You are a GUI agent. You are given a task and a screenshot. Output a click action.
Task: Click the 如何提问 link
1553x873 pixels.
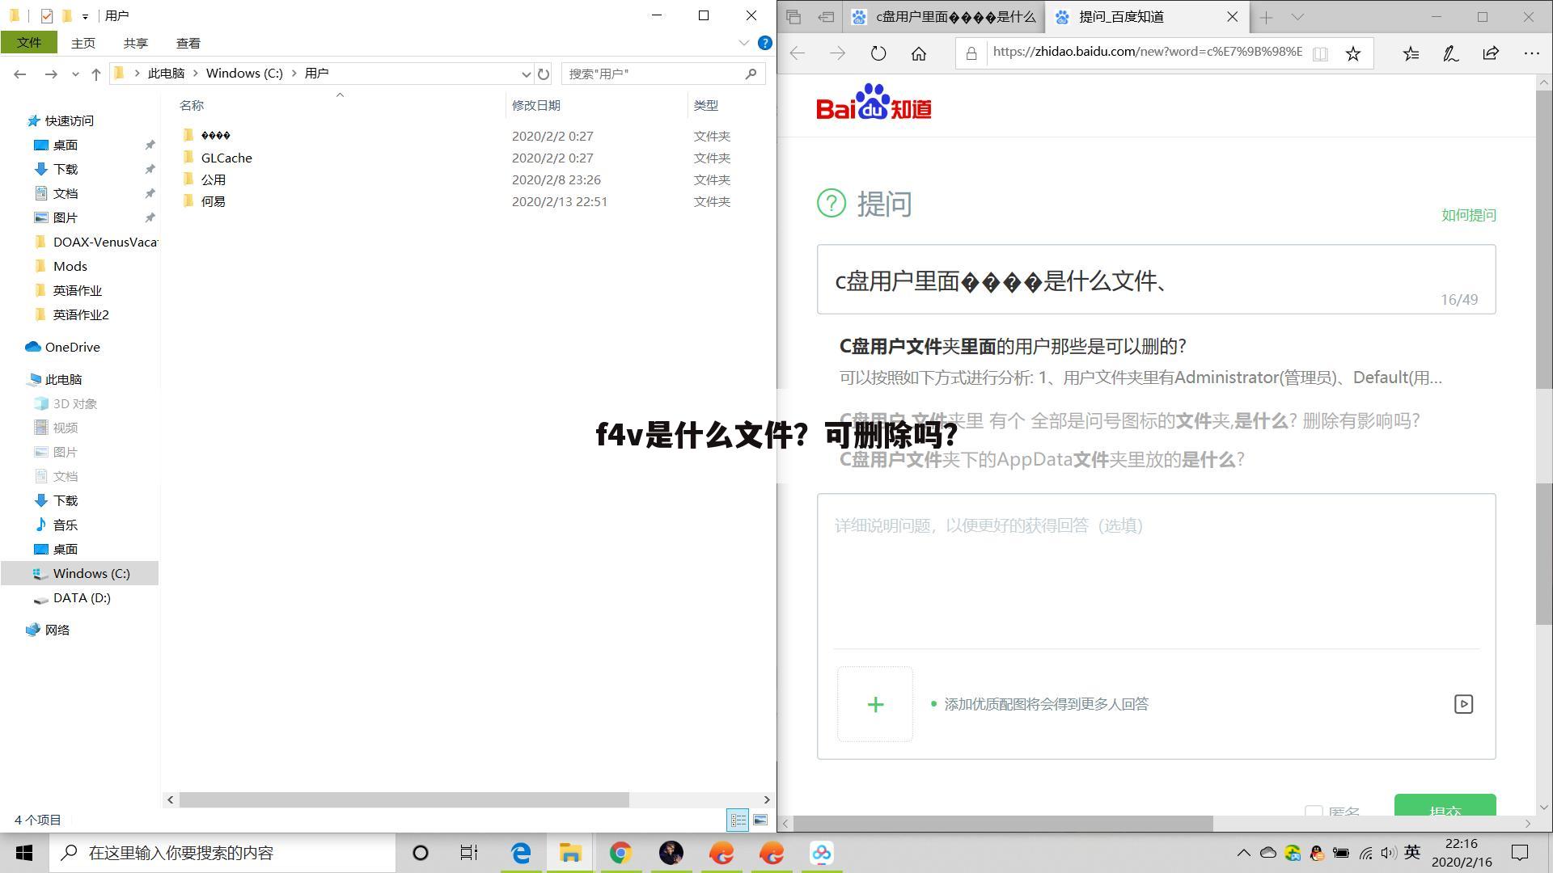pyautogui.click(x=1469, y=215)
